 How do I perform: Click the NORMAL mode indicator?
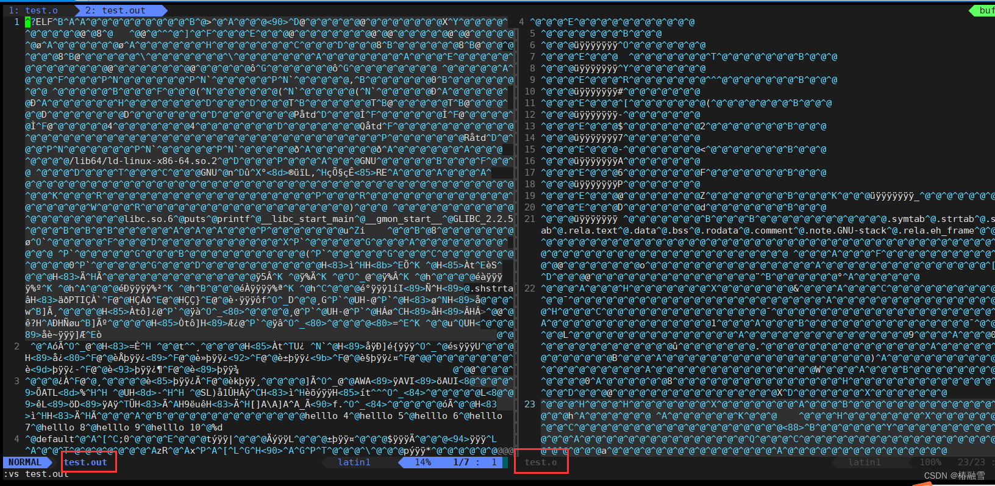tap(25, 462)
